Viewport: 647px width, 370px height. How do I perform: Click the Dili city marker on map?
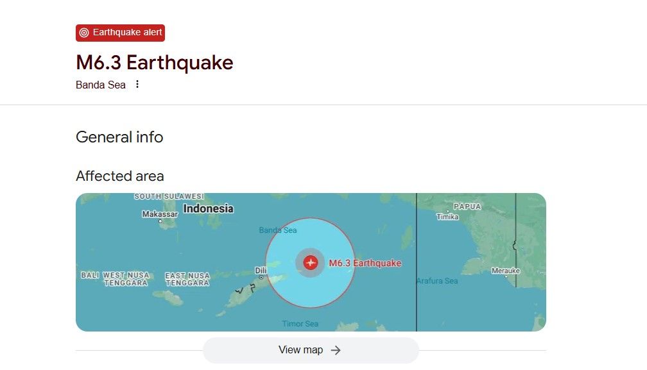[x=261, y=277]
